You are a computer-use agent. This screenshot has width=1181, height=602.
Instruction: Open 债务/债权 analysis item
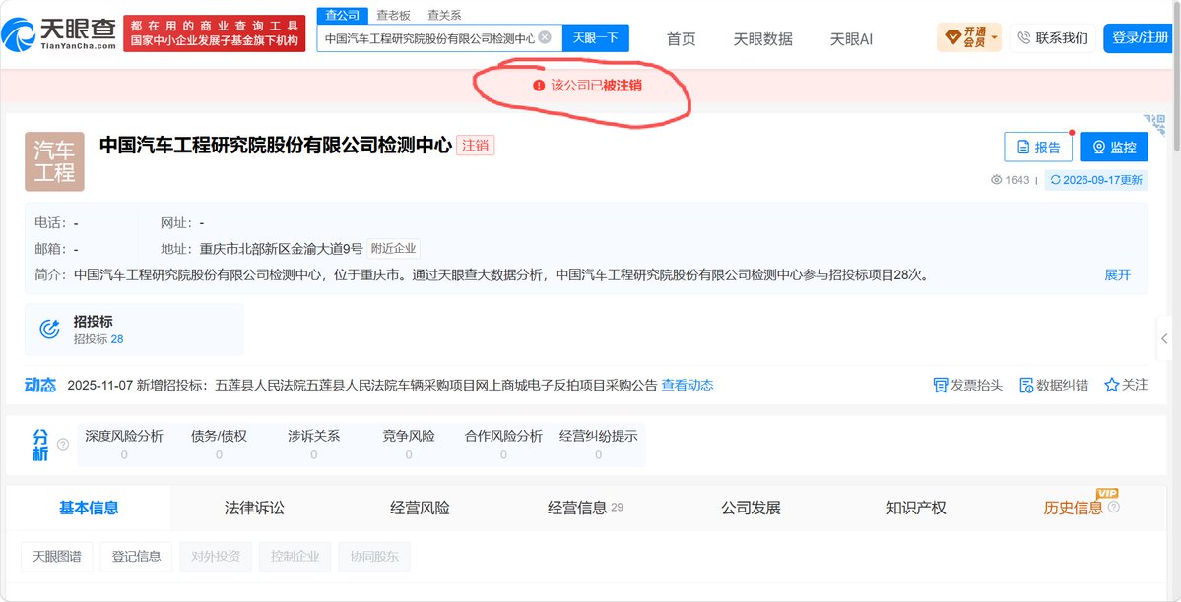point(220,445)
